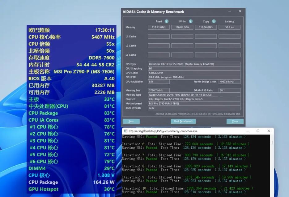Click the info icon next to Read
Image resolution: width=289 pixels, height=197 pixels.
pos(167,21)
